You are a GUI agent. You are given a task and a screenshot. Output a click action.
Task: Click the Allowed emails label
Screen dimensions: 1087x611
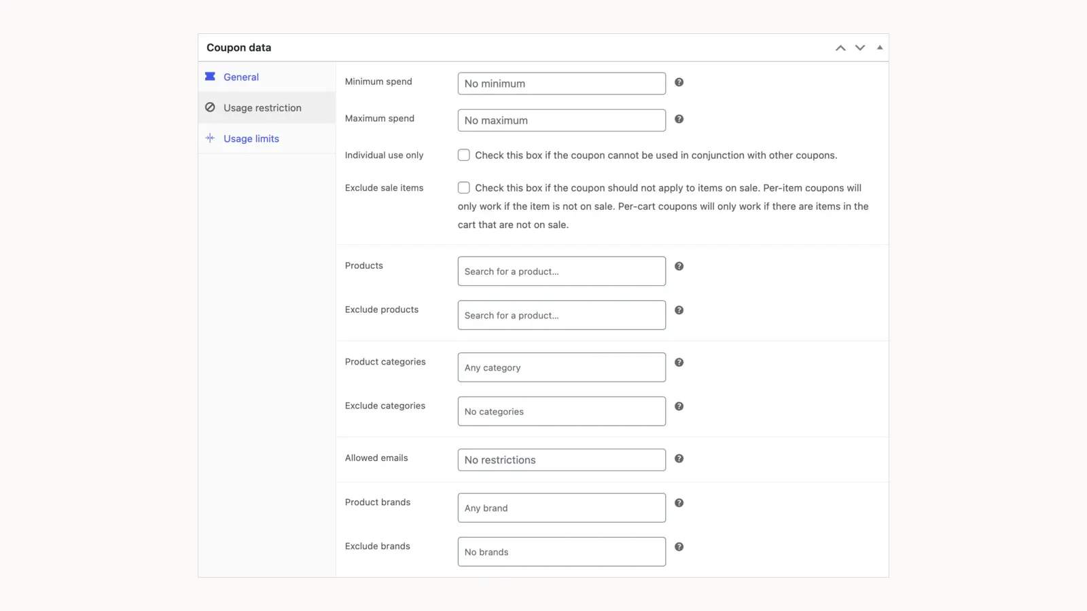coord(376,458)
